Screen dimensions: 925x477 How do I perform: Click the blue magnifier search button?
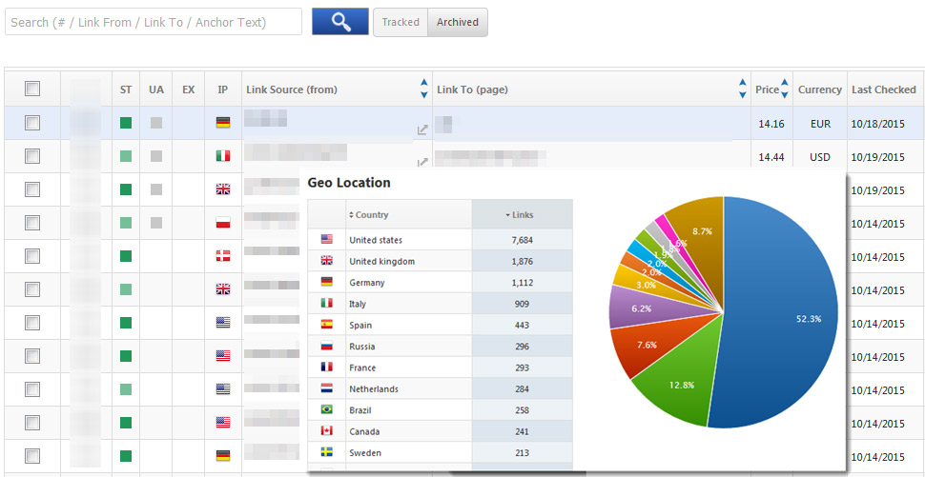tap(339, 22)
